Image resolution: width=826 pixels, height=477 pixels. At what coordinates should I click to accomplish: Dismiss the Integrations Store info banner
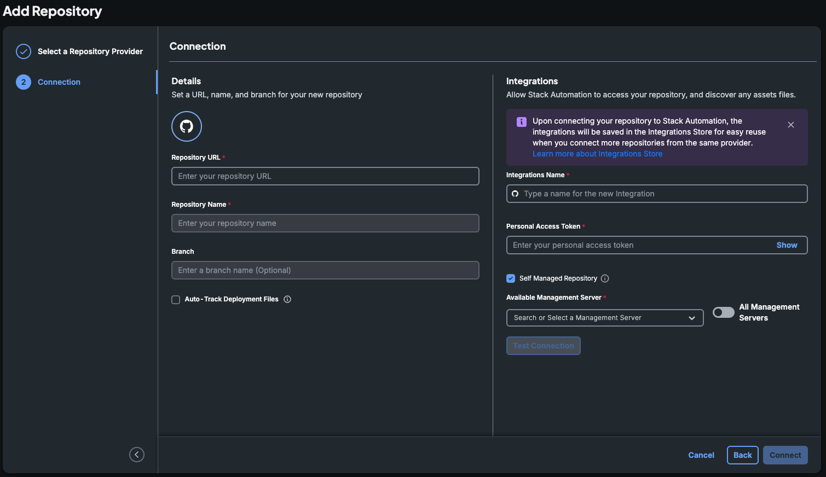pos(791,125)
